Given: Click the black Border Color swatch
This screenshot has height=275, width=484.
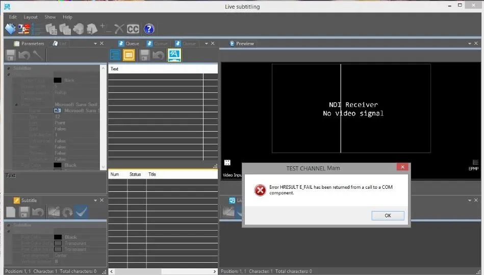Looking at the screenshot, I should pyautogui.click(x=58, y=80).
